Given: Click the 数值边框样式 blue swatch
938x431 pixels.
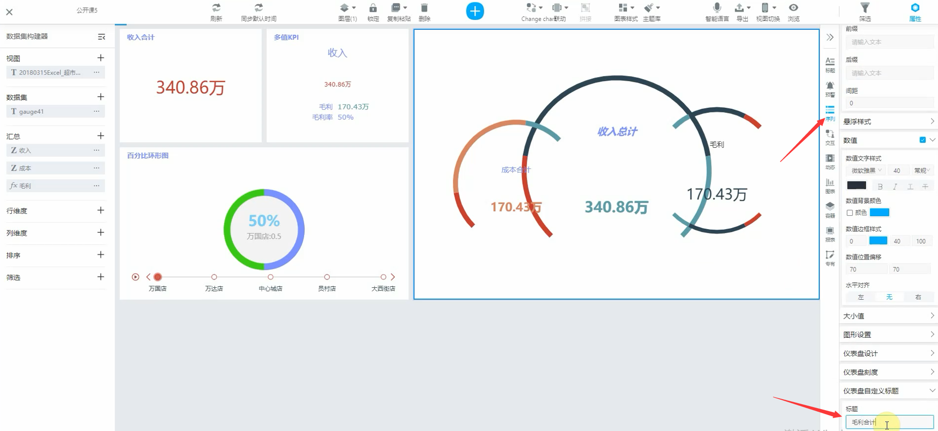Looking at the screenshot, I should pyautogui.click(x=878, y=241).
